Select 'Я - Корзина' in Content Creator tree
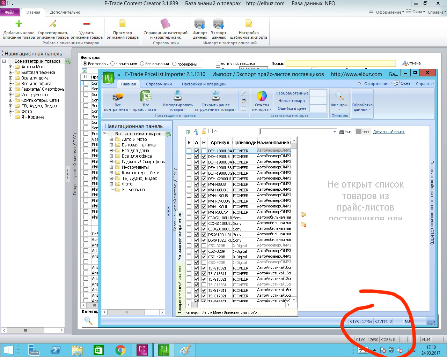The width and height of the screenshot is (447, 357). [32, 117]
